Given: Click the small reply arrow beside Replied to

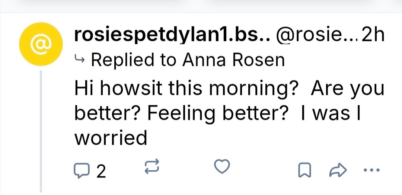Looking at the screenshot, I should (x=80, y=59).
